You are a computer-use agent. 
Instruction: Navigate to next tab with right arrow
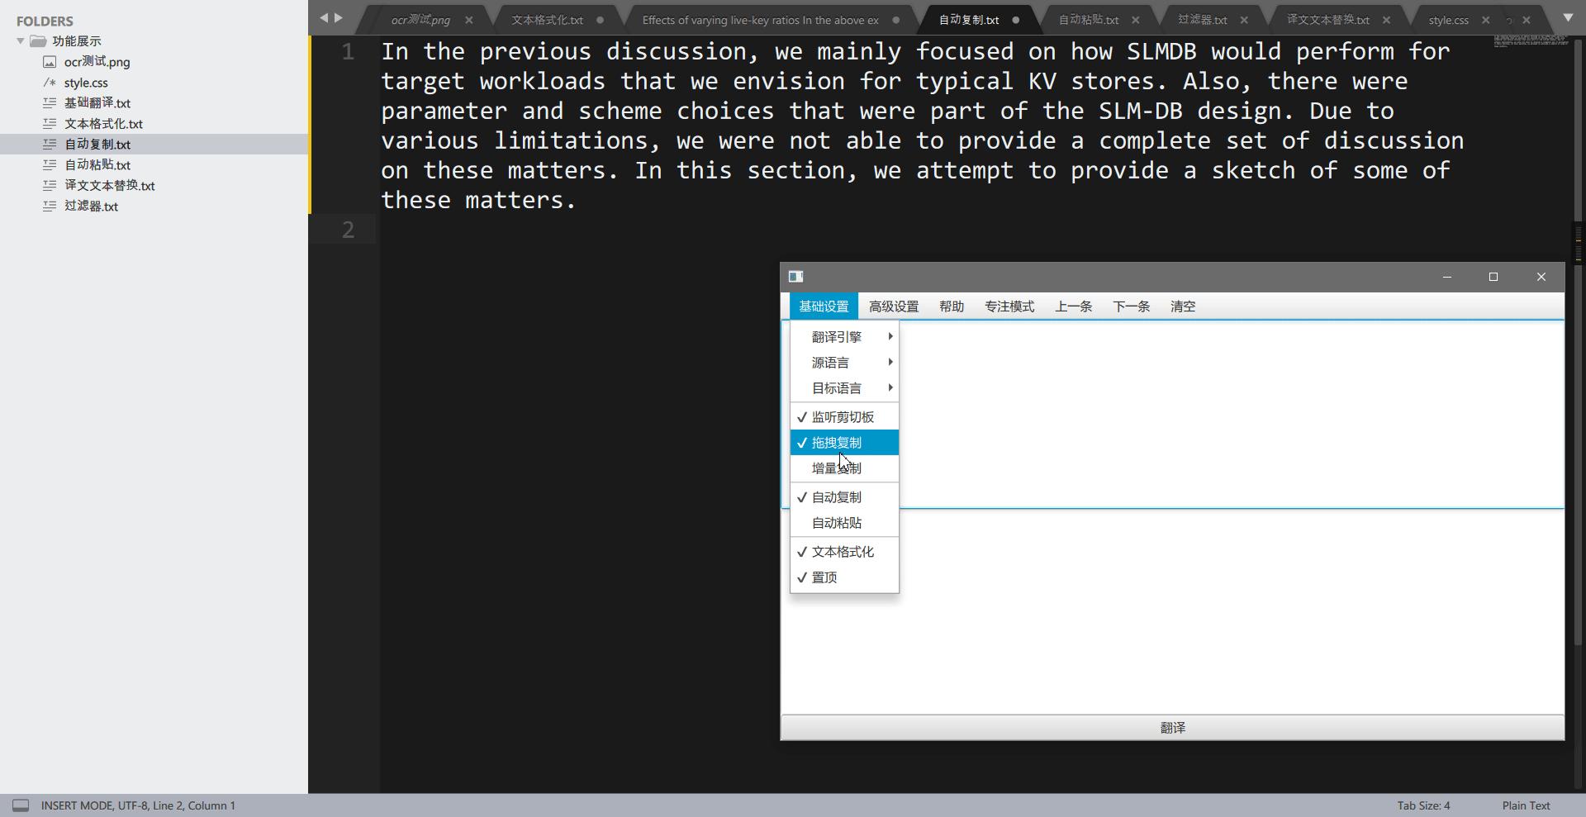tap(339, 18)
